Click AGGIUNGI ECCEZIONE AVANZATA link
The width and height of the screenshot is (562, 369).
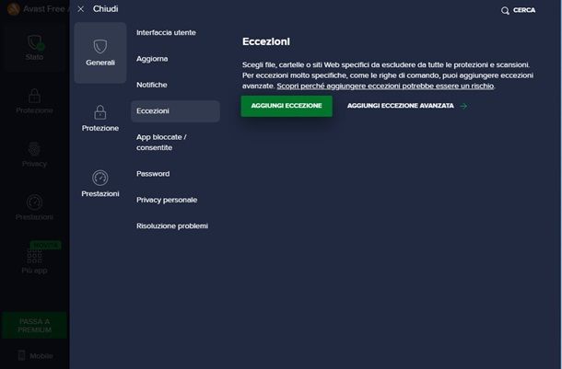401,106
